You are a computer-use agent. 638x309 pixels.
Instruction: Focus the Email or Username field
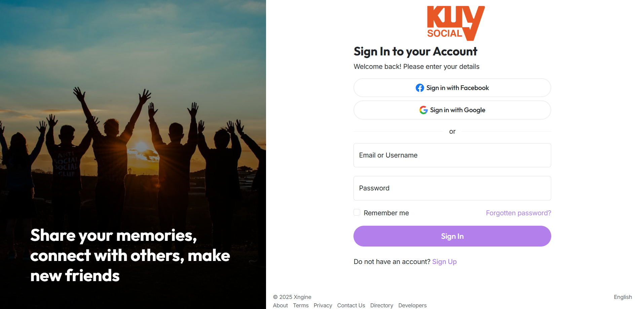coord(452,155)
